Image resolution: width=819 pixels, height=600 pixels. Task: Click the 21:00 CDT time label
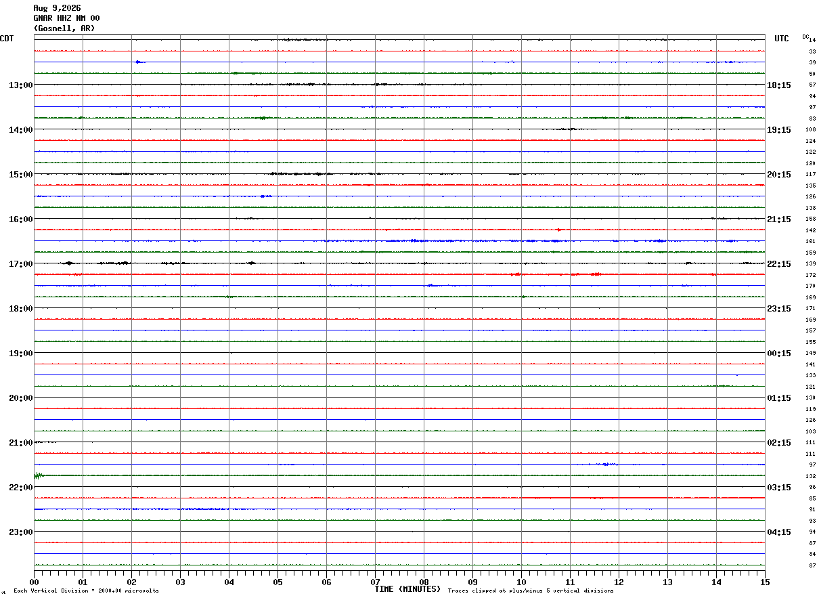pyautogui.click(x=20, y=443)
